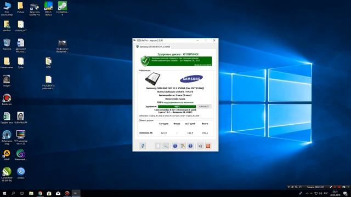Select the winbox desktop icon
The image size is (351, 197).
(21, 173)
